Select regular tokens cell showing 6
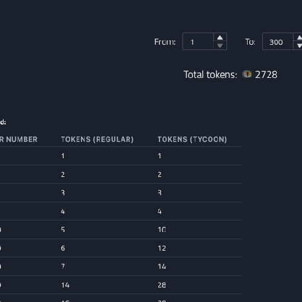The width and height of the screenshot is (302, 302). pos(63,248)
